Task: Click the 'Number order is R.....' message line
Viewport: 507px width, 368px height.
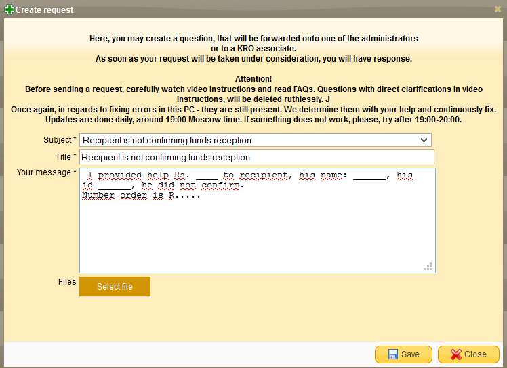Action: tap(141, 195)
